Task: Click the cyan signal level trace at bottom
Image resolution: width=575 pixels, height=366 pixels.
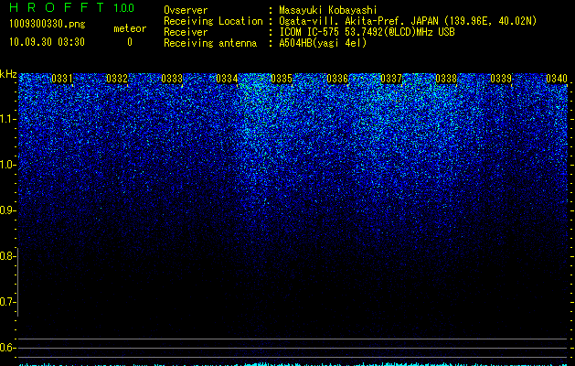Action: tap(293, 364)
